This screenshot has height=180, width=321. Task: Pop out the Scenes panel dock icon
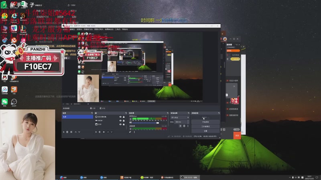[x=92, y=113]
